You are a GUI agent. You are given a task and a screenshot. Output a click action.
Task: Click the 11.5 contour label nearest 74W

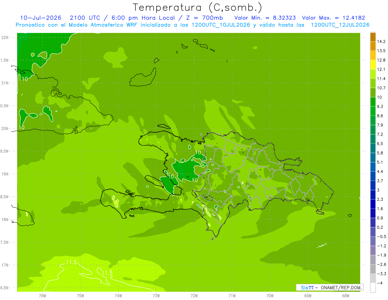coord(107,273)
